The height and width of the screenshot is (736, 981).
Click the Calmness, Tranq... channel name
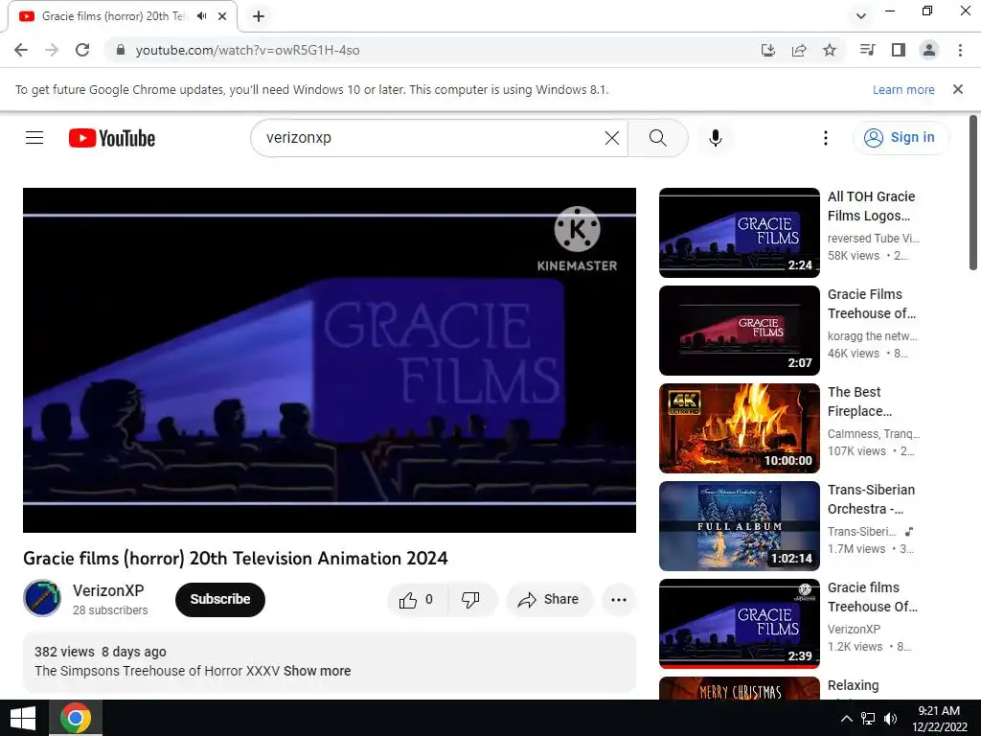pyautogui.click(x=874, y=434)
